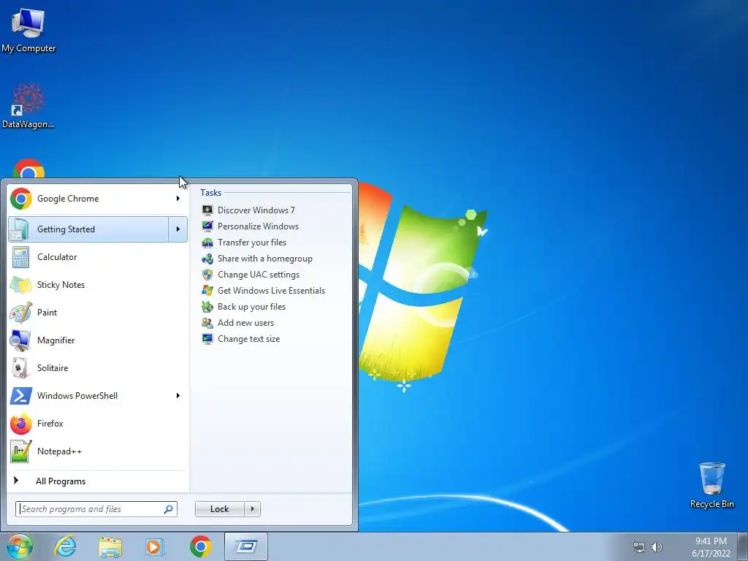Image resolution: width=748 pixels, height=561 pixels.
Task: Open Sticky Notes program
Action: coord(97,285)
